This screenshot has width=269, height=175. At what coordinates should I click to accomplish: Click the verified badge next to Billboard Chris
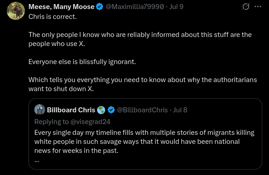(111, 110)
